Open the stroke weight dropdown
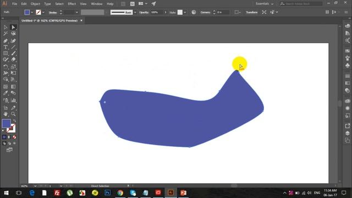This screenshot has width=352, height=198. click(77, 12)
